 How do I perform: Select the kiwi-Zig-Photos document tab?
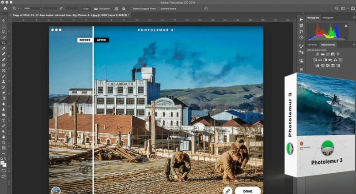71,15
